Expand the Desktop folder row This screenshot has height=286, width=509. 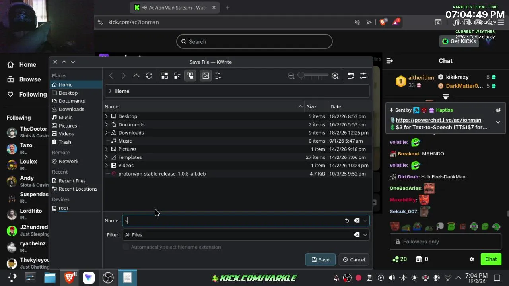pos(106,116)
